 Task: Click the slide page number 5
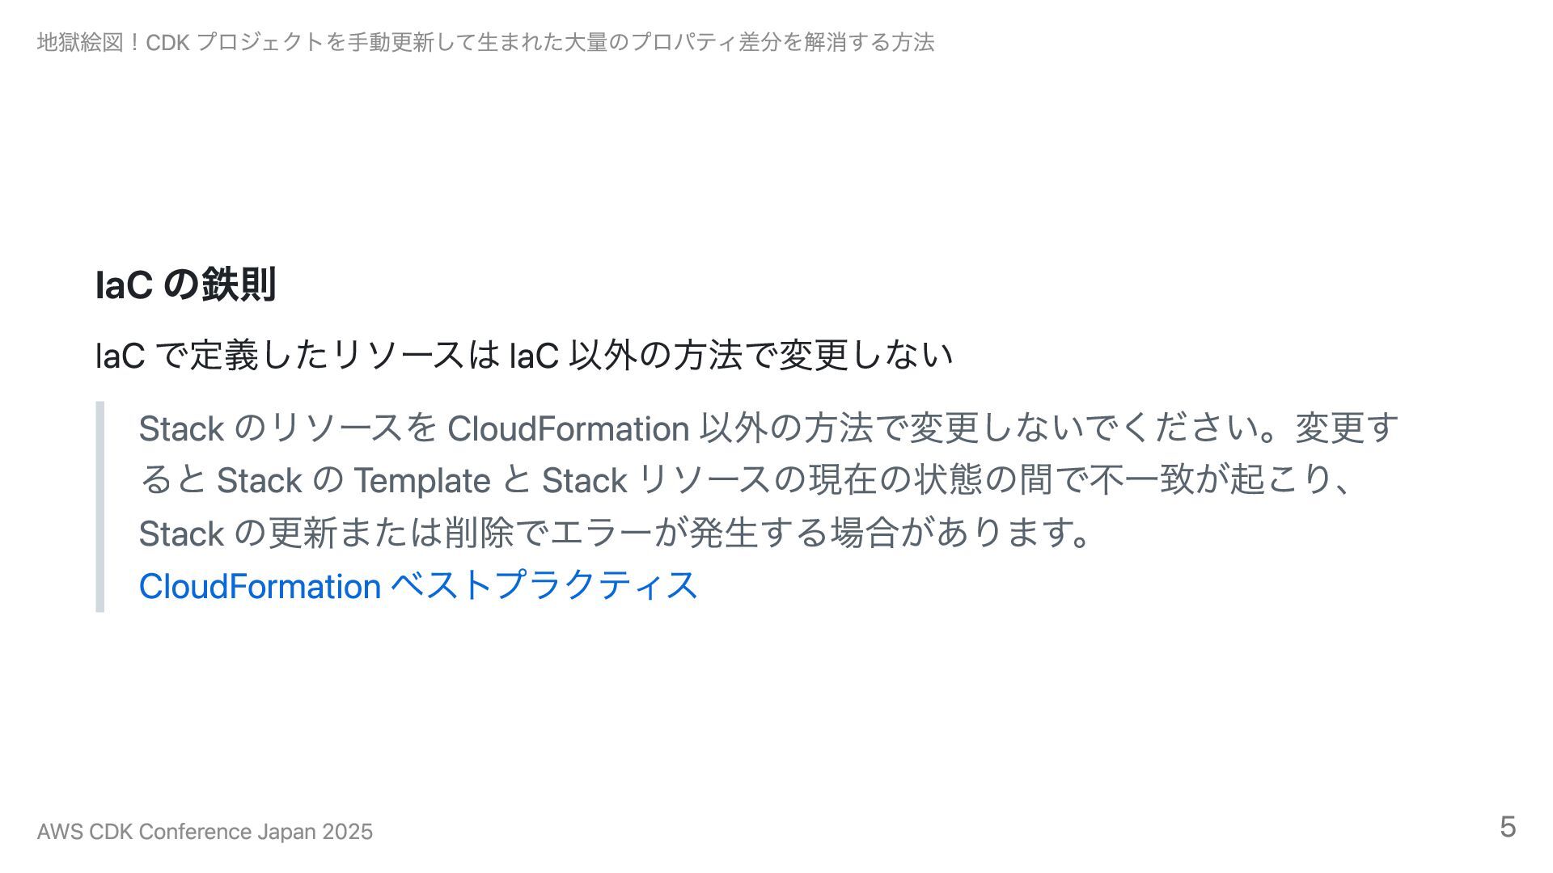click(x=1508, y=827)
